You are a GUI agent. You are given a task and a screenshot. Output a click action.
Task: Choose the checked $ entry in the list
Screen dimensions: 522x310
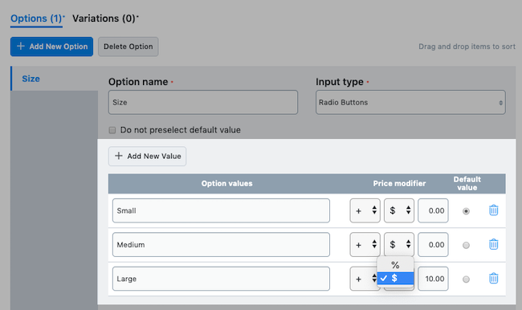tap(395, 278)
